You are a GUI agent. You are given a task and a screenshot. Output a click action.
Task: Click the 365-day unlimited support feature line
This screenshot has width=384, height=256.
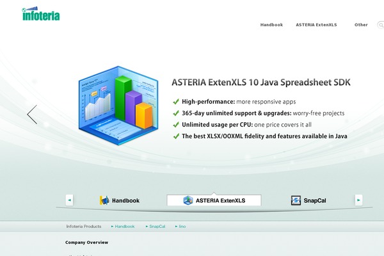[259, 113]
